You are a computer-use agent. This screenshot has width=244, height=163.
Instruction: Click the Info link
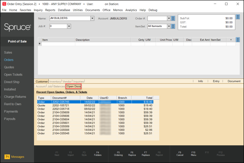coord(201,81)
